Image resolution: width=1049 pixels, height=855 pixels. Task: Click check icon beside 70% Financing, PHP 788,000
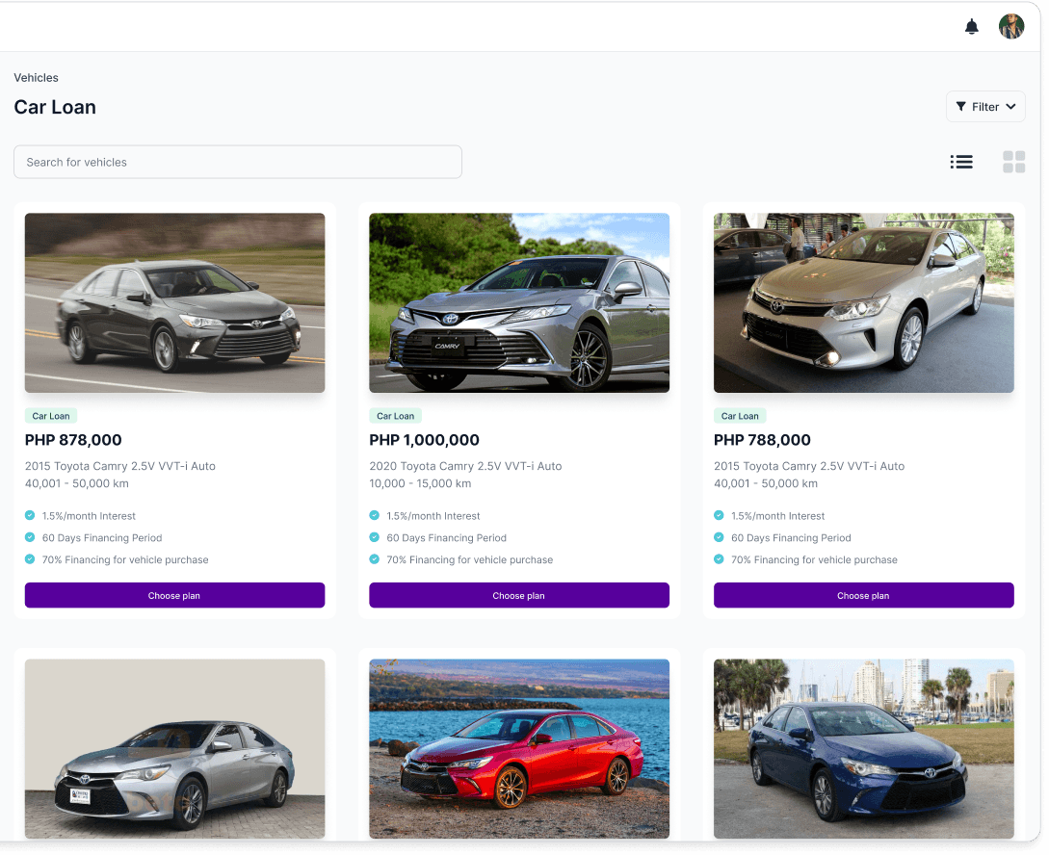(719, 559)
